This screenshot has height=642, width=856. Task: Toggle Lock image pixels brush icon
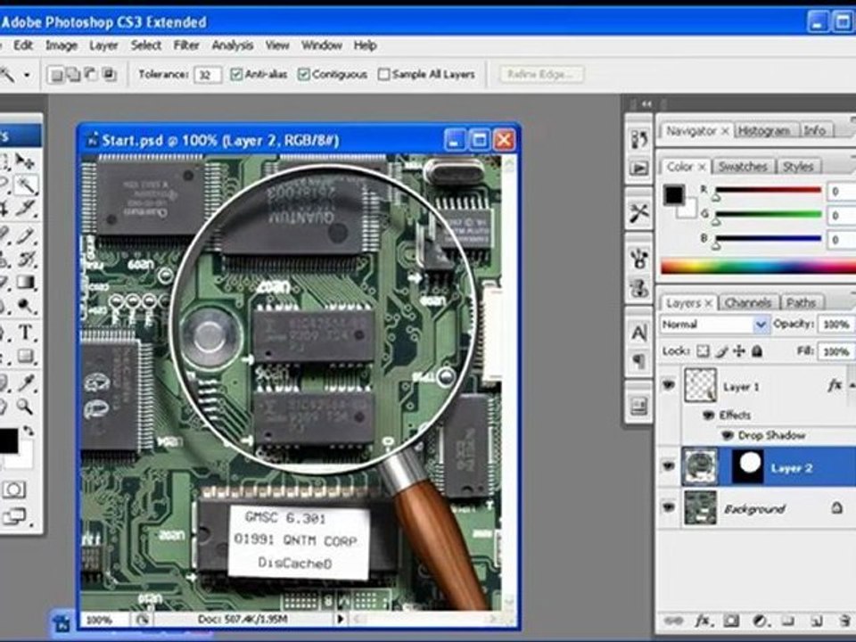(721, 351)
